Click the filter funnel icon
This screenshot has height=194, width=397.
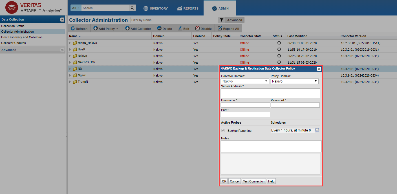222,20
